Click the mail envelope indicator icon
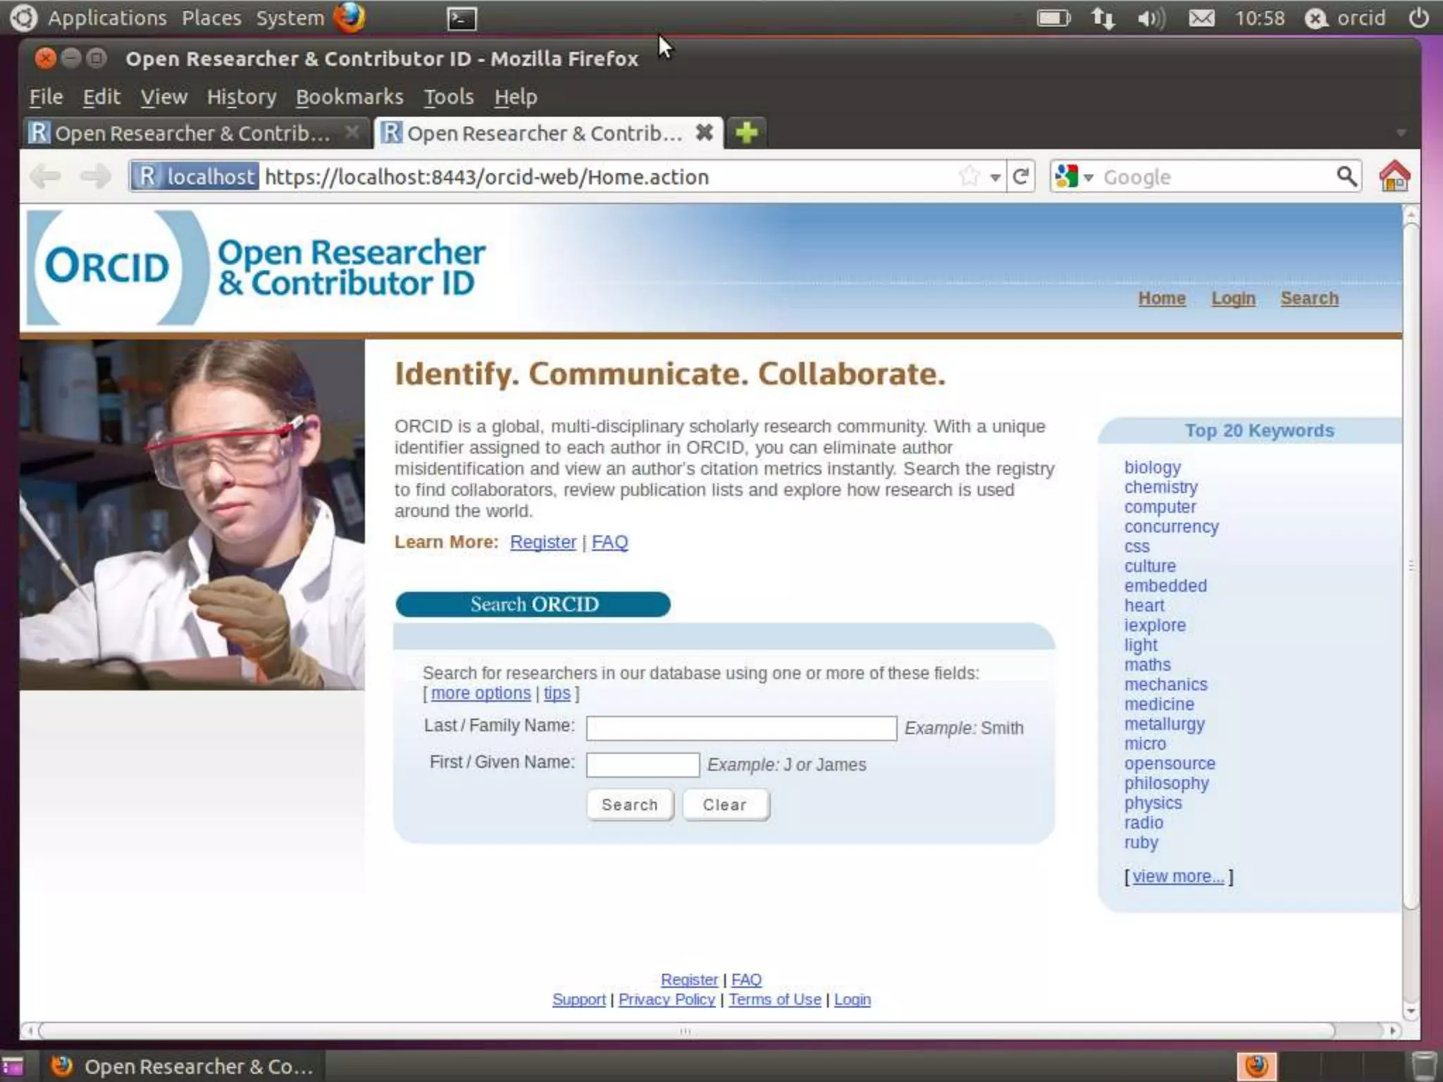Screen dimensions: 1443x1082 click(1201, 18)
